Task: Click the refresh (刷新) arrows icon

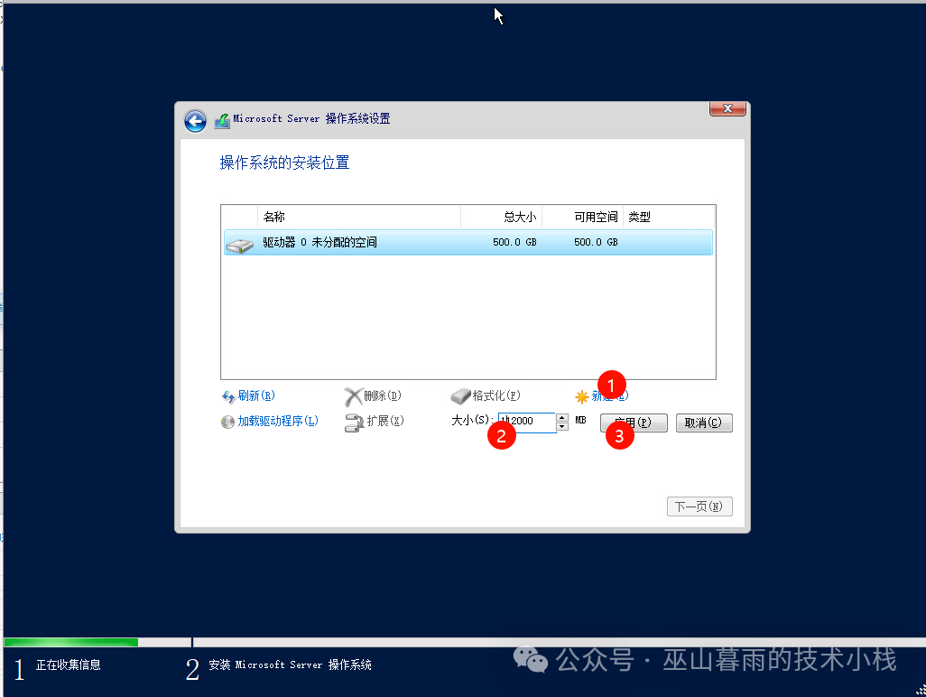Action: tap(228, 396)
